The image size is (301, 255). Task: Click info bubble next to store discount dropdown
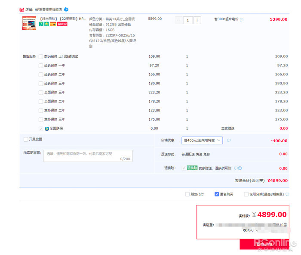pyautogui.click(x=229, y=140)
